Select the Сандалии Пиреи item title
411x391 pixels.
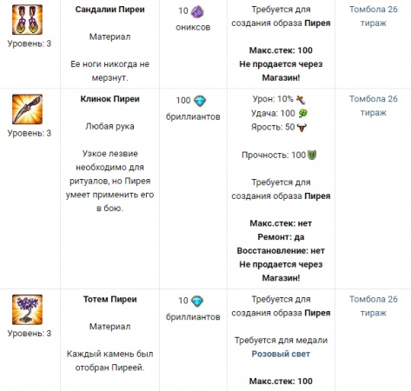pos(109,10)
